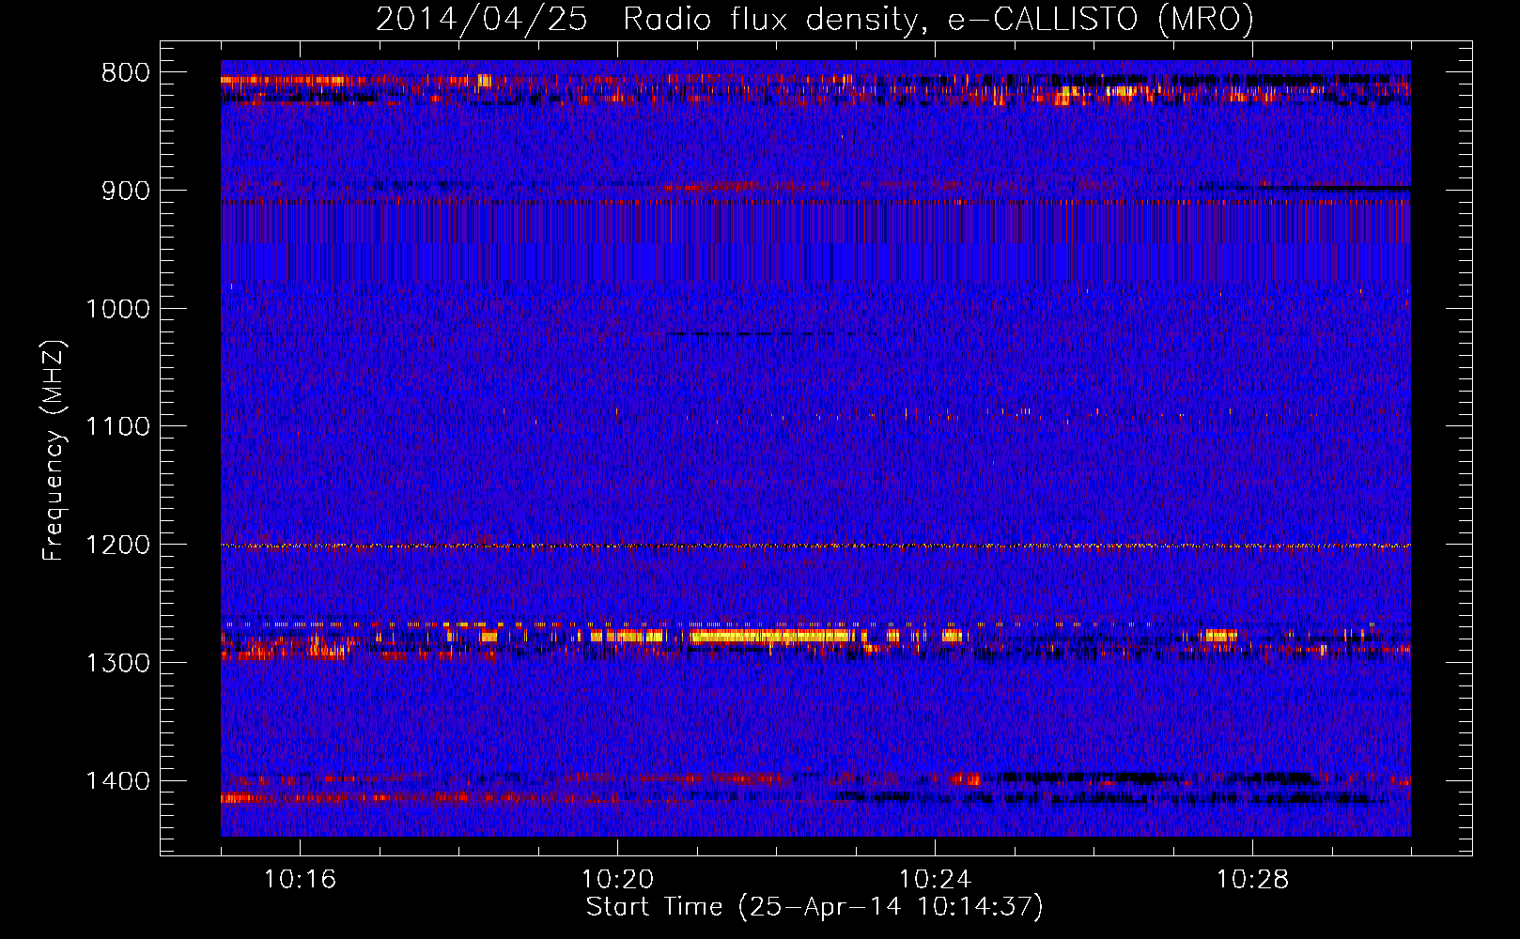Click the 1400 frequency tick label

pos(117,781)
